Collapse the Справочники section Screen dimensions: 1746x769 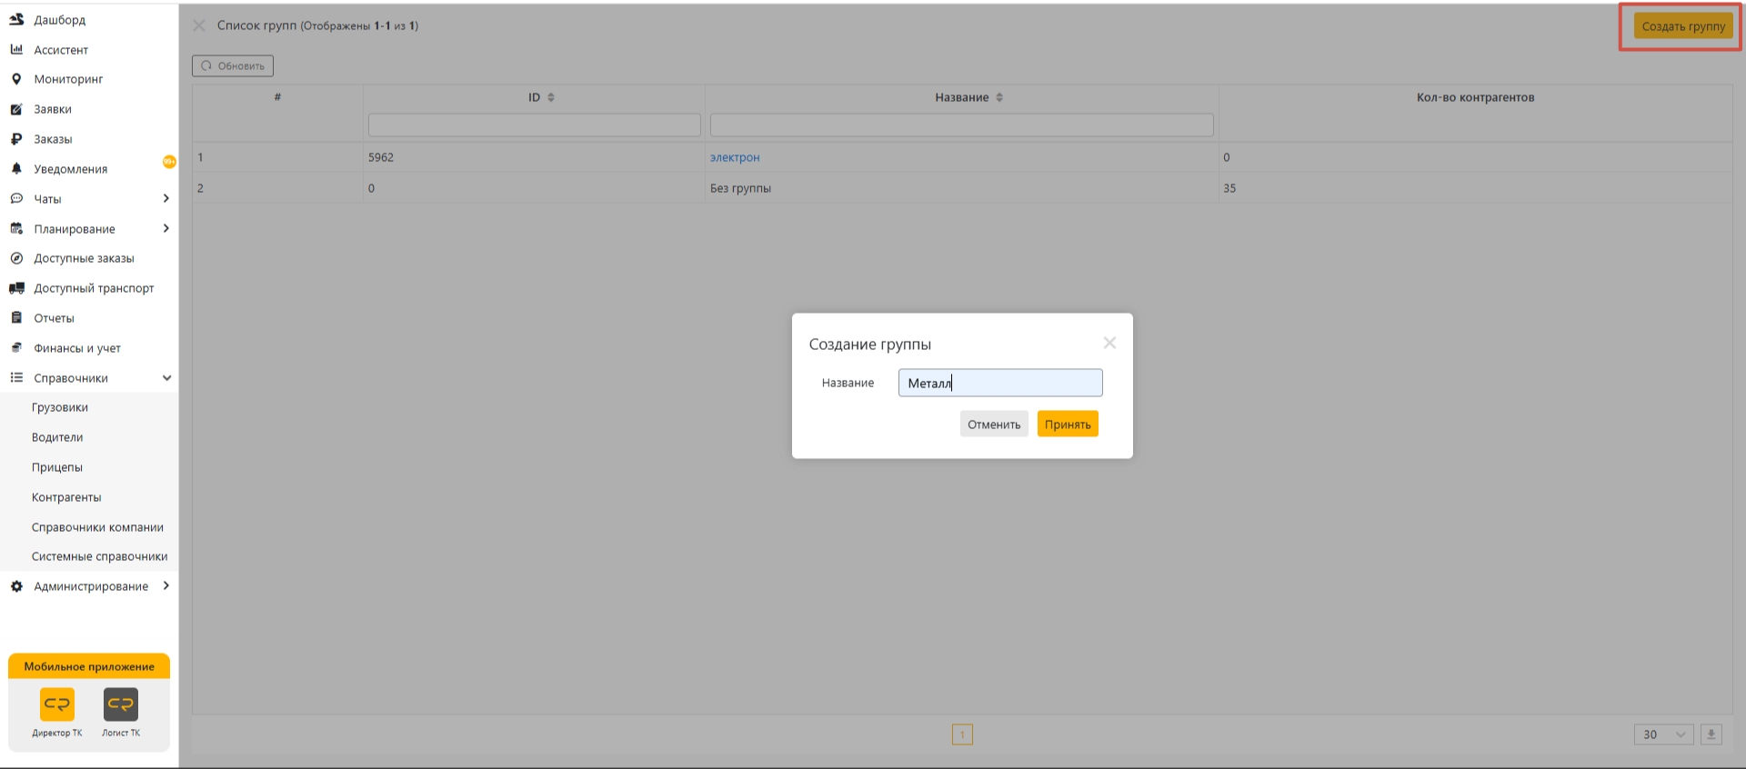(x=166, y=378)
